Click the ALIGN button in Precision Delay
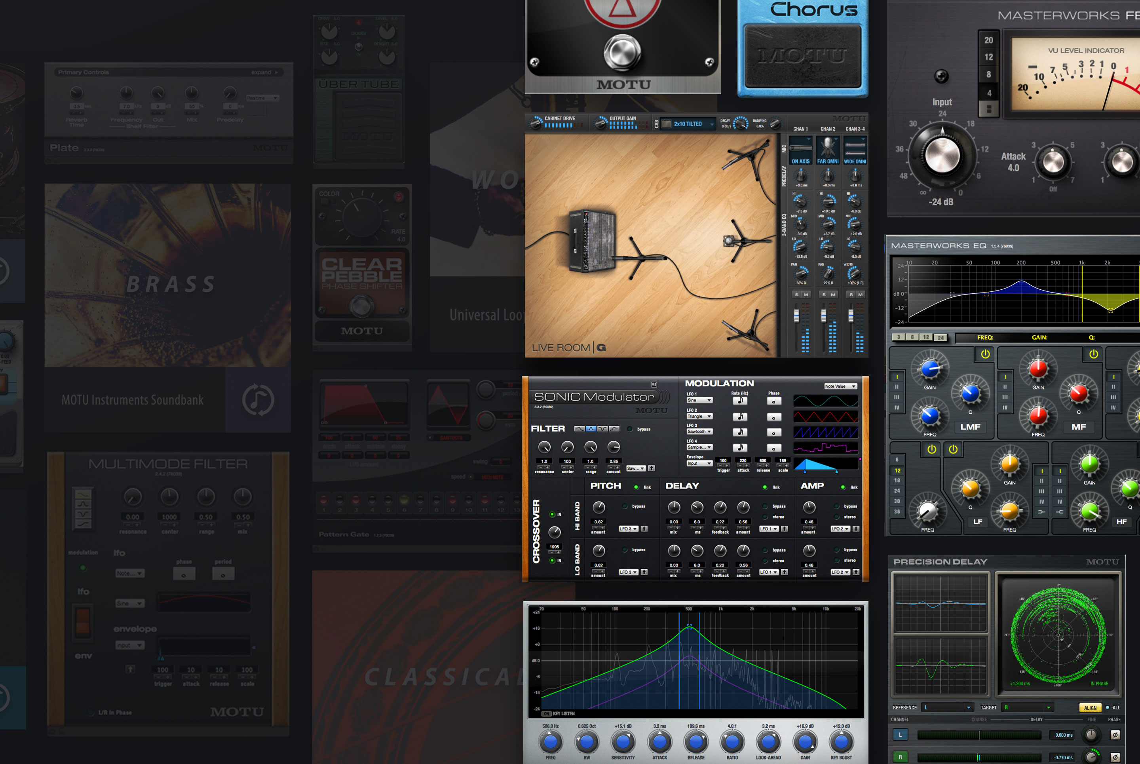The width and height of the screenshot is (1140, 764). (1090, 708)
